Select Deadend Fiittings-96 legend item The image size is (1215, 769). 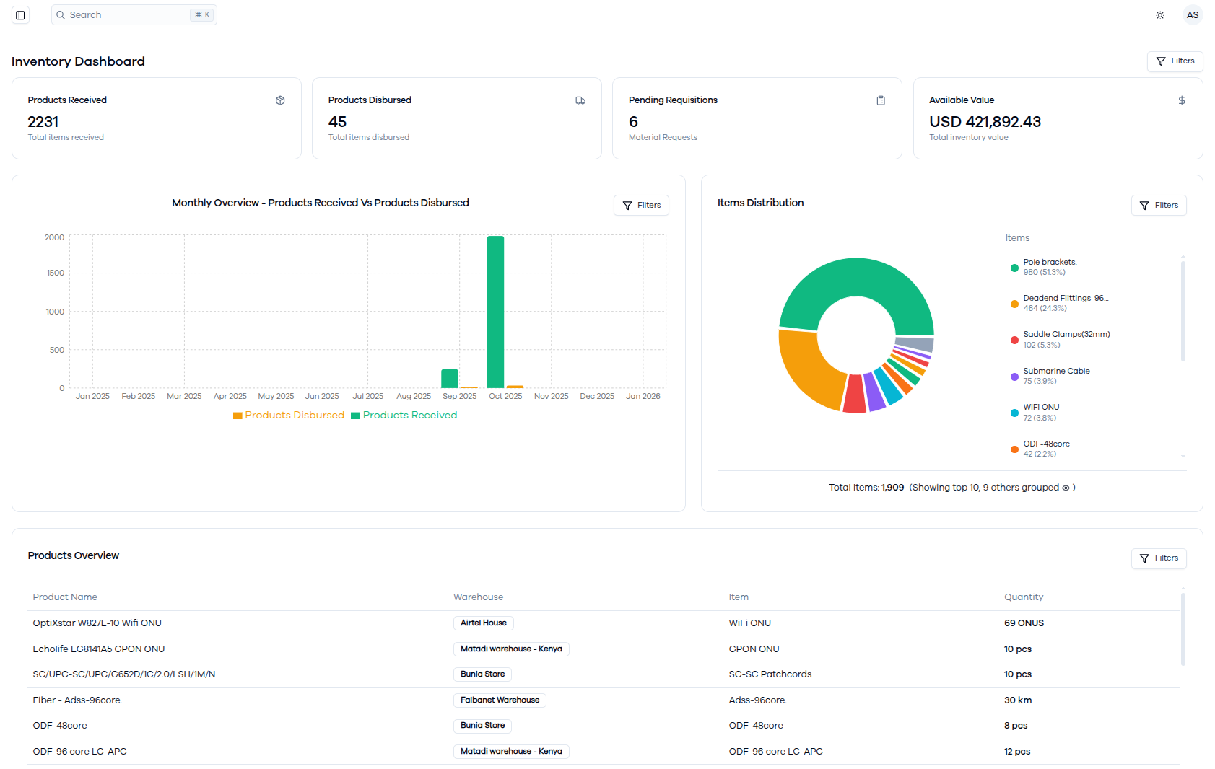(1059, 303)
